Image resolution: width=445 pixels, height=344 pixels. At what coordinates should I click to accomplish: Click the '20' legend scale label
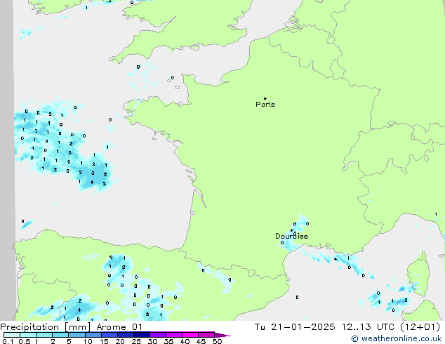click(x=120, y=341)
